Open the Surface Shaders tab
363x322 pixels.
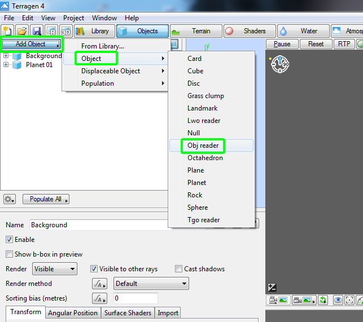click(x=128, y=313)
